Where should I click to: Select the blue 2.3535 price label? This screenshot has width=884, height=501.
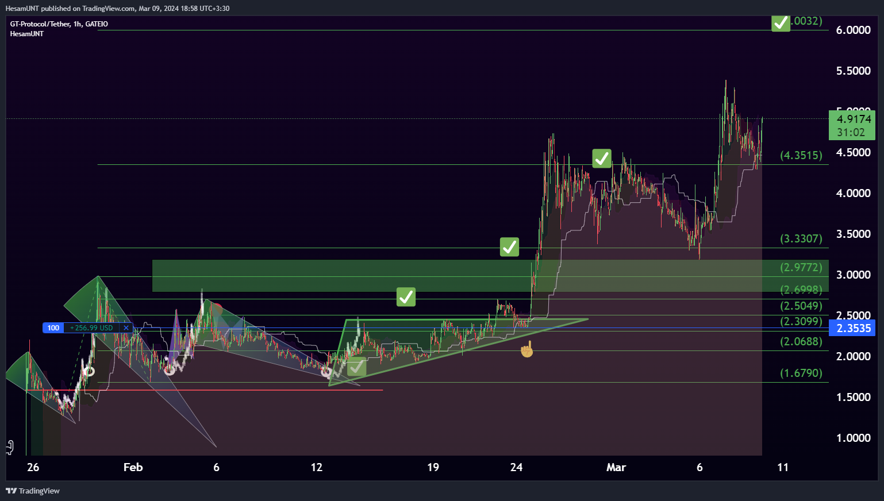tap(852, 328)
